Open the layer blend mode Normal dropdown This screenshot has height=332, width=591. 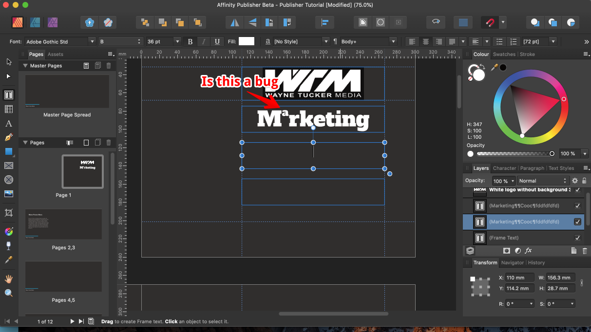543,181
